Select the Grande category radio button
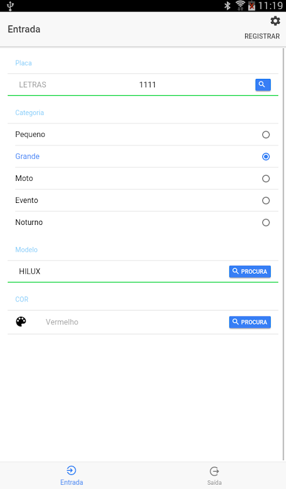The height and width of the screenshot is (489, 286). [266, 156]
